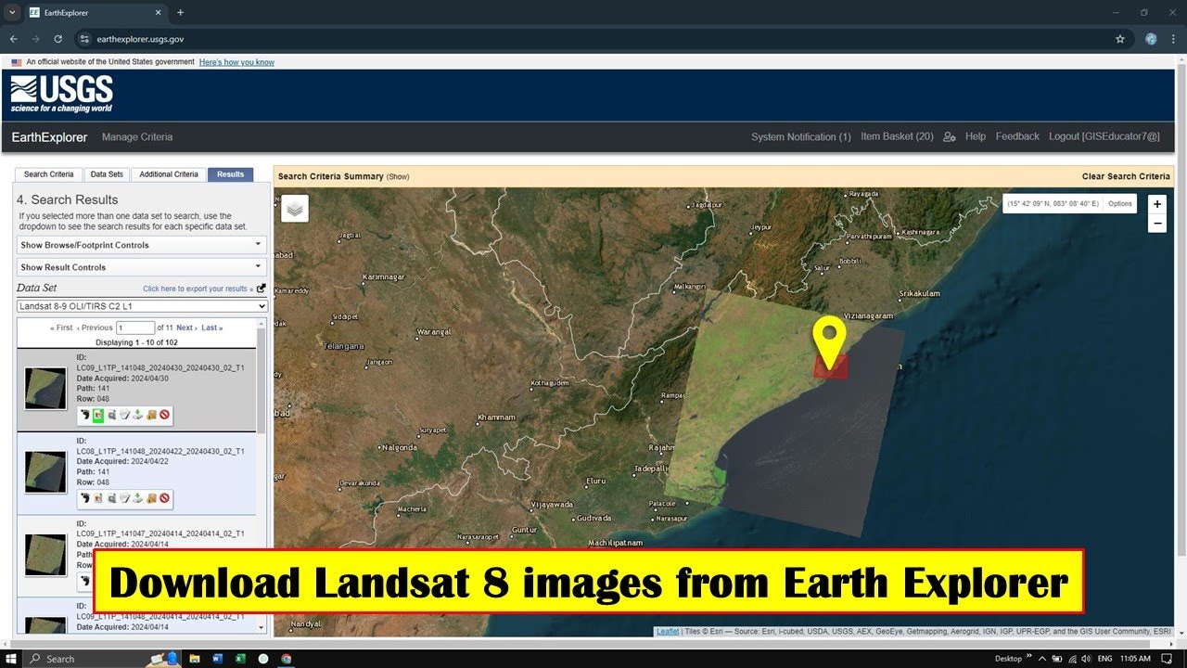The height and width of the screenshot is (668, 1187).
Task: Click thumbnail of LC09 141047 scene
Action: tap(45, 555)
